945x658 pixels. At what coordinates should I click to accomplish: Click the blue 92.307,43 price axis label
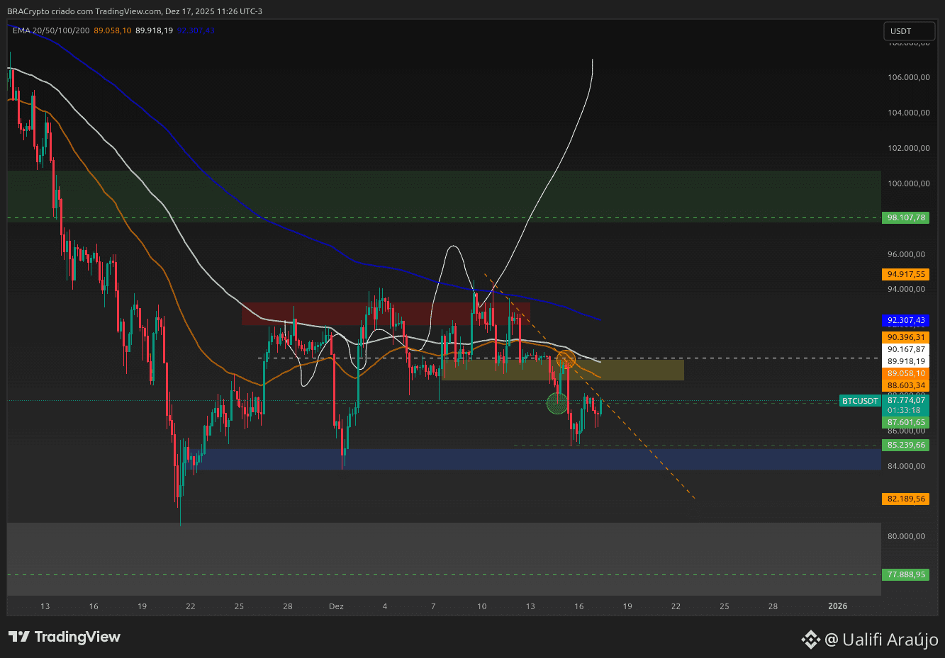(x=906, y=320)
